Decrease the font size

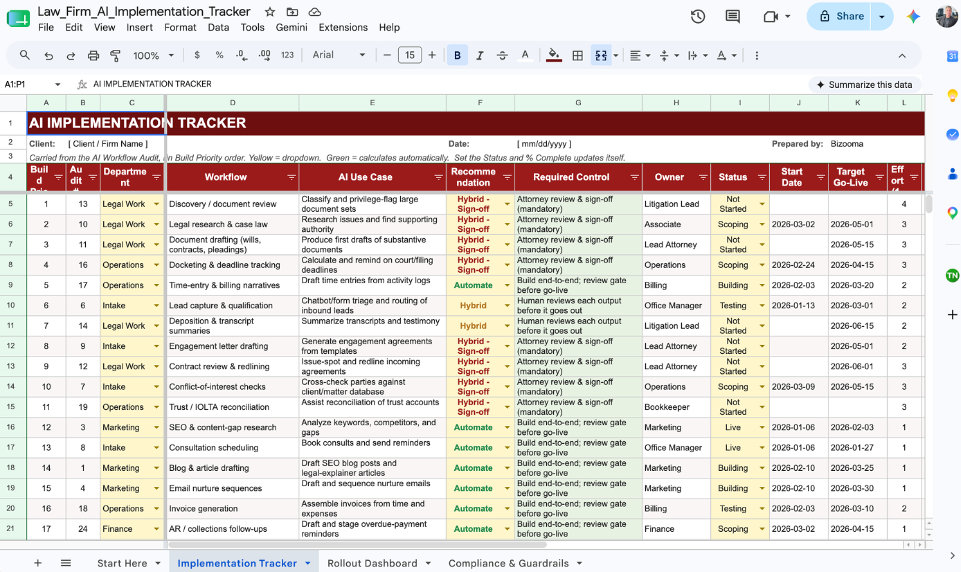387,55
